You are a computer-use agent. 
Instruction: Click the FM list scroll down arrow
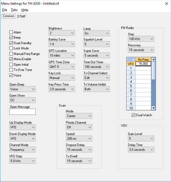(154, 108)
